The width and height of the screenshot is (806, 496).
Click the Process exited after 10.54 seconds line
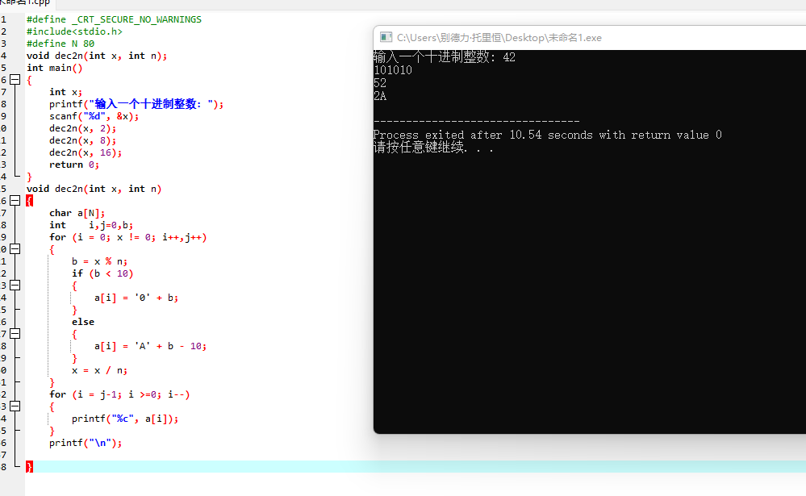pos(548,135)
